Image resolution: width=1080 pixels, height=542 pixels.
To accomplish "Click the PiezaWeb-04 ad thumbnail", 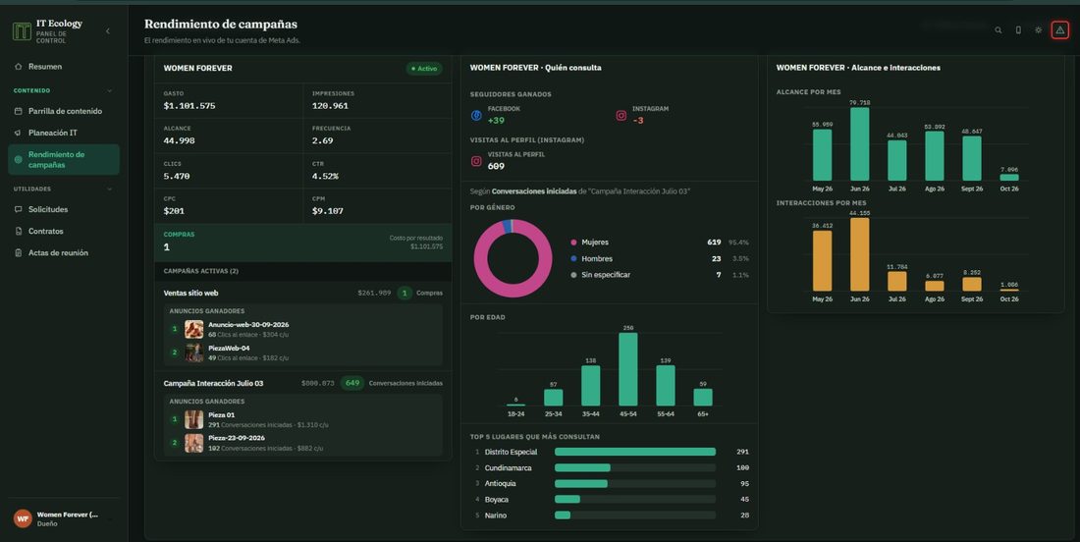I will [x=193, y=352].
